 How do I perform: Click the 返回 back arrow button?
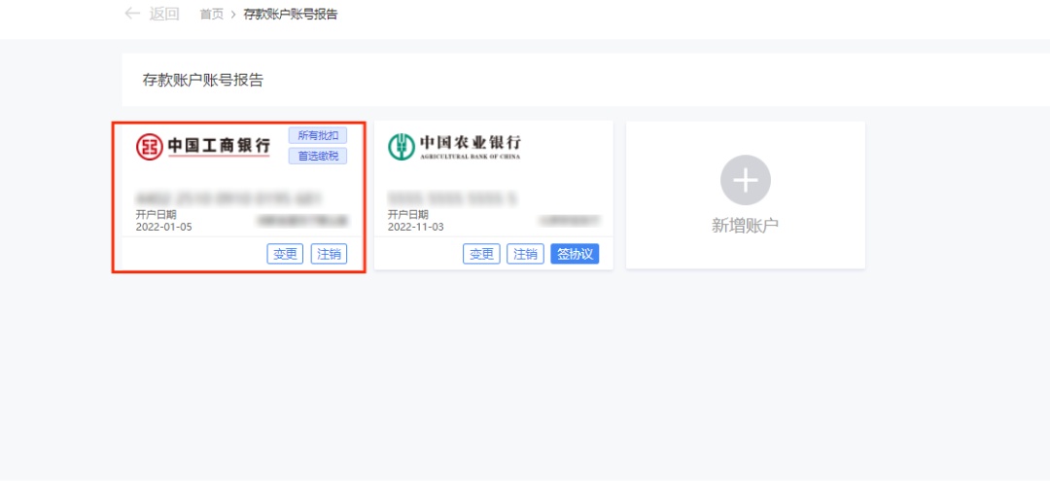point(152,14)
